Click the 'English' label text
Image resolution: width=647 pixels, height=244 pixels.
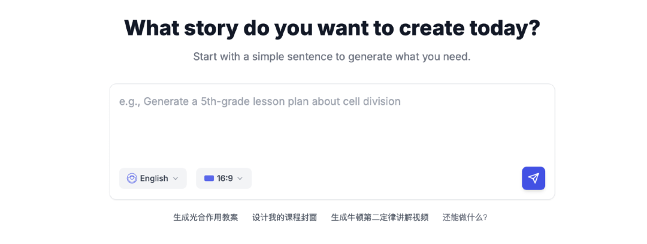[x=154, y=178]
